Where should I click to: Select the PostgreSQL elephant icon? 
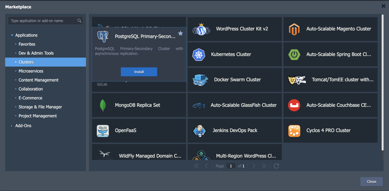tap(103, 36)
